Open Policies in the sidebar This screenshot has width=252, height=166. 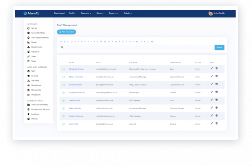[34, 119]
